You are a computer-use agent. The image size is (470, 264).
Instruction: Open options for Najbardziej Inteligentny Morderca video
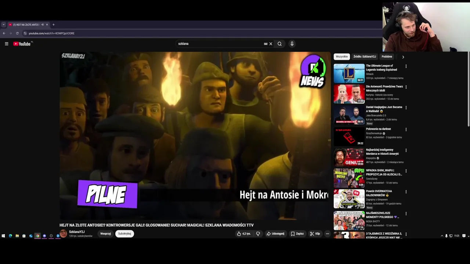[406, 150]
